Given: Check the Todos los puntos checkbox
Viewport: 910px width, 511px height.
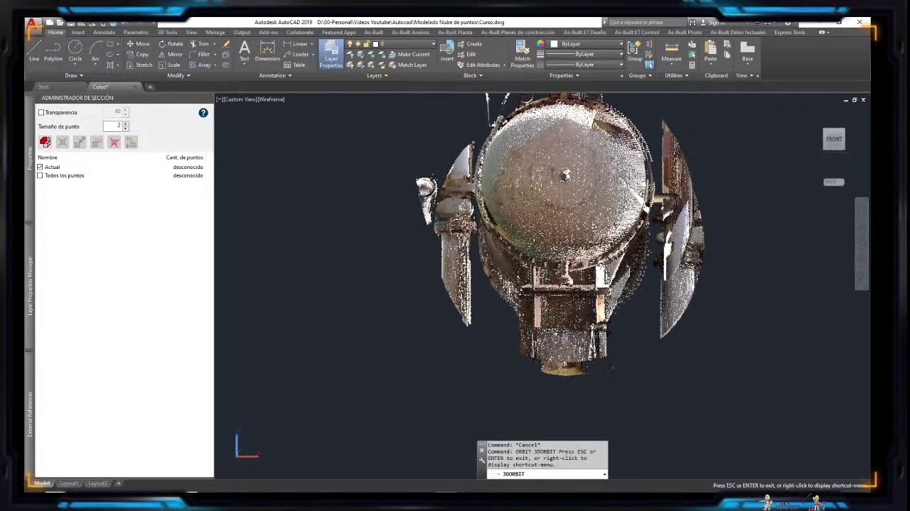Looking at the screenshot, I should [41, 175].
